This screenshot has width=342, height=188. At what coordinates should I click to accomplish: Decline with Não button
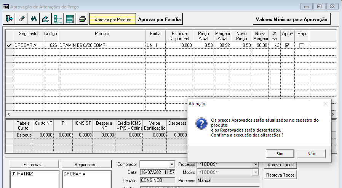[311, 154]
